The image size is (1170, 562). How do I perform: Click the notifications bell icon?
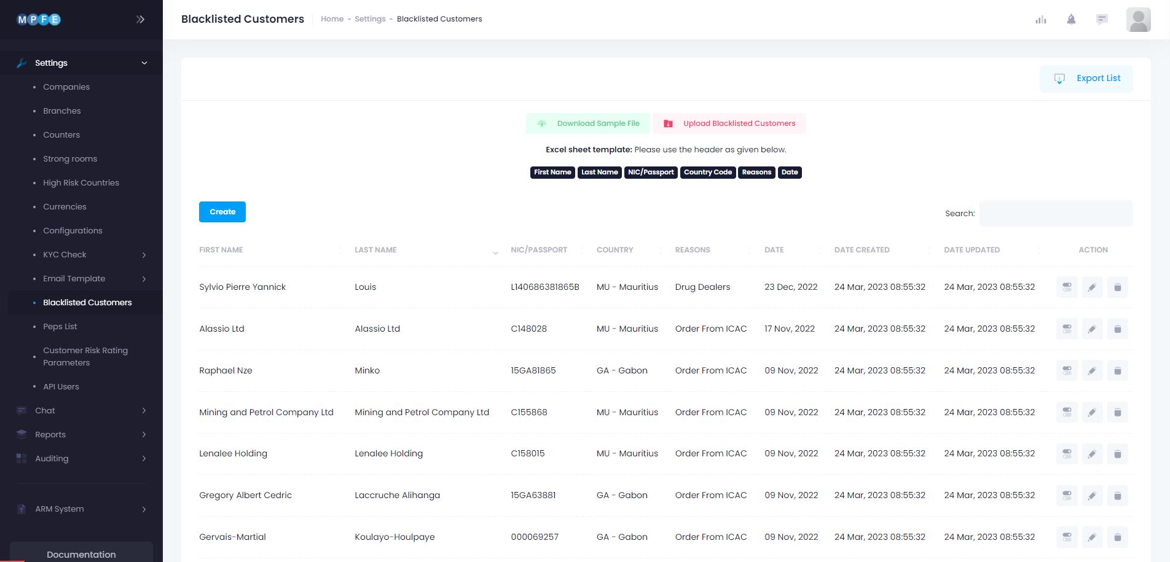pyautogui.click(x=1071, y=20)
